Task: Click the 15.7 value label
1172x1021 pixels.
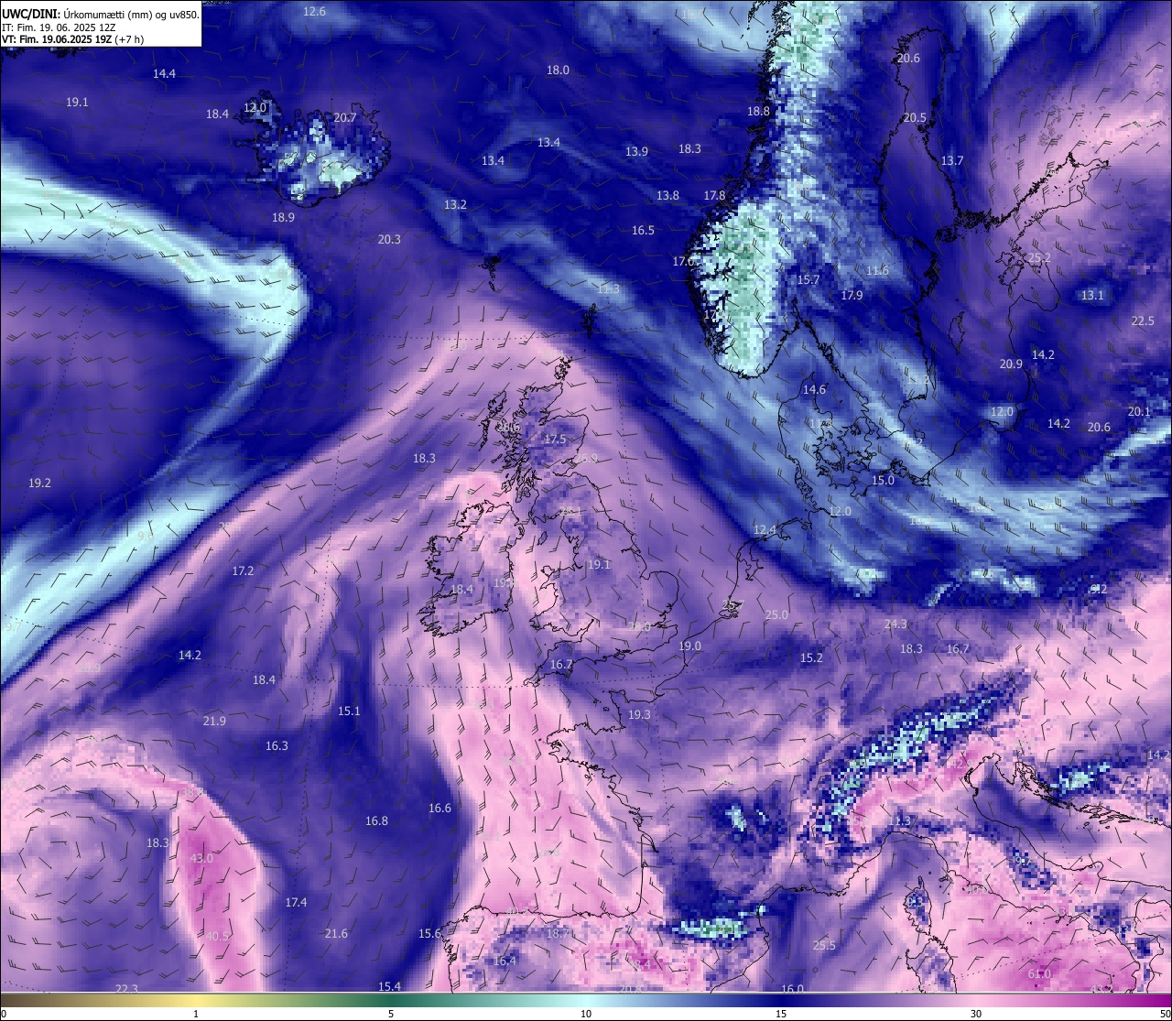Action: [808, 279]
